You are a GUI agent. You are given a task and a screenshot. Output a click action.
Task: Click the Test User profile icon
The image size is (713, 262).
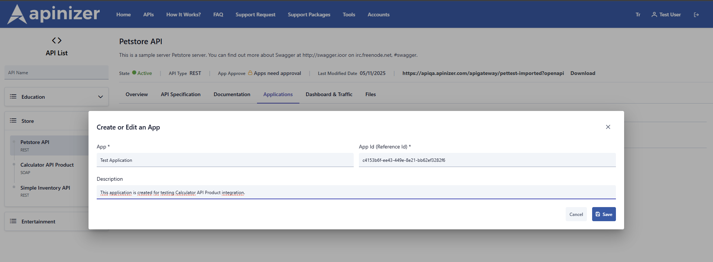654,14
